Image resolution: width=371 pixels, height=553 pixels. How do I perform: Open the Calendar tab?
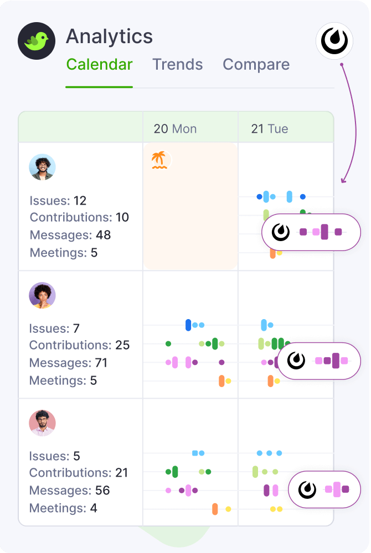[x=99, y=65]
